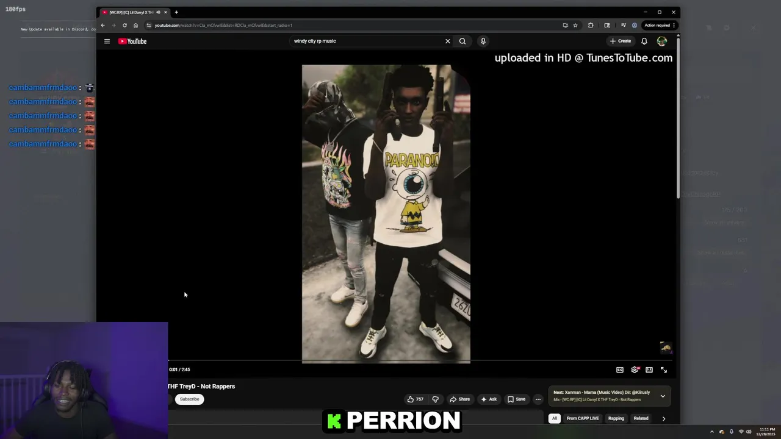Screen dimensions: 781x439
Task: Click the taskbar microphone tray icon
Action: pyautogui.click(x=732, y=432)
